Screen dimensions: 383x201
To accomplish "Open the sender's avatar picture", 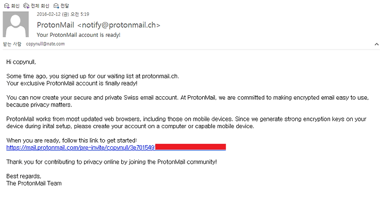I will click(15, 24).
